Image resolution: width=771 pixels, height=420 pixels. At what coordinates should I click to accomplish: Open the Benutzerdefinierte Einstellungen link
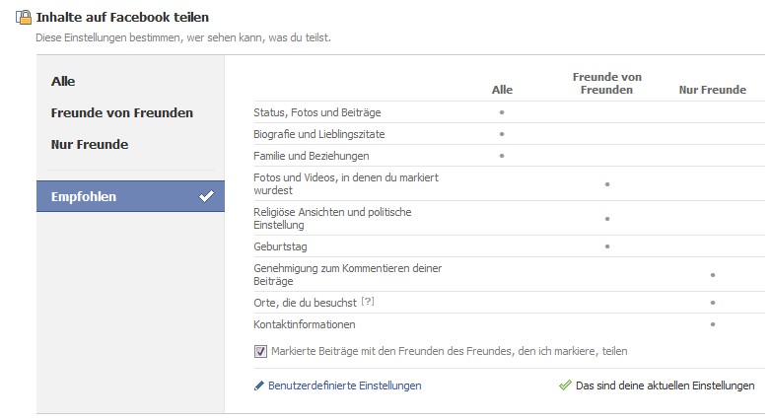(x=344, y=385)
